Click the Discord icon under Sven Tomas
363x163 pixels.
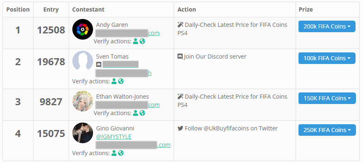click(x=99, y=65)
